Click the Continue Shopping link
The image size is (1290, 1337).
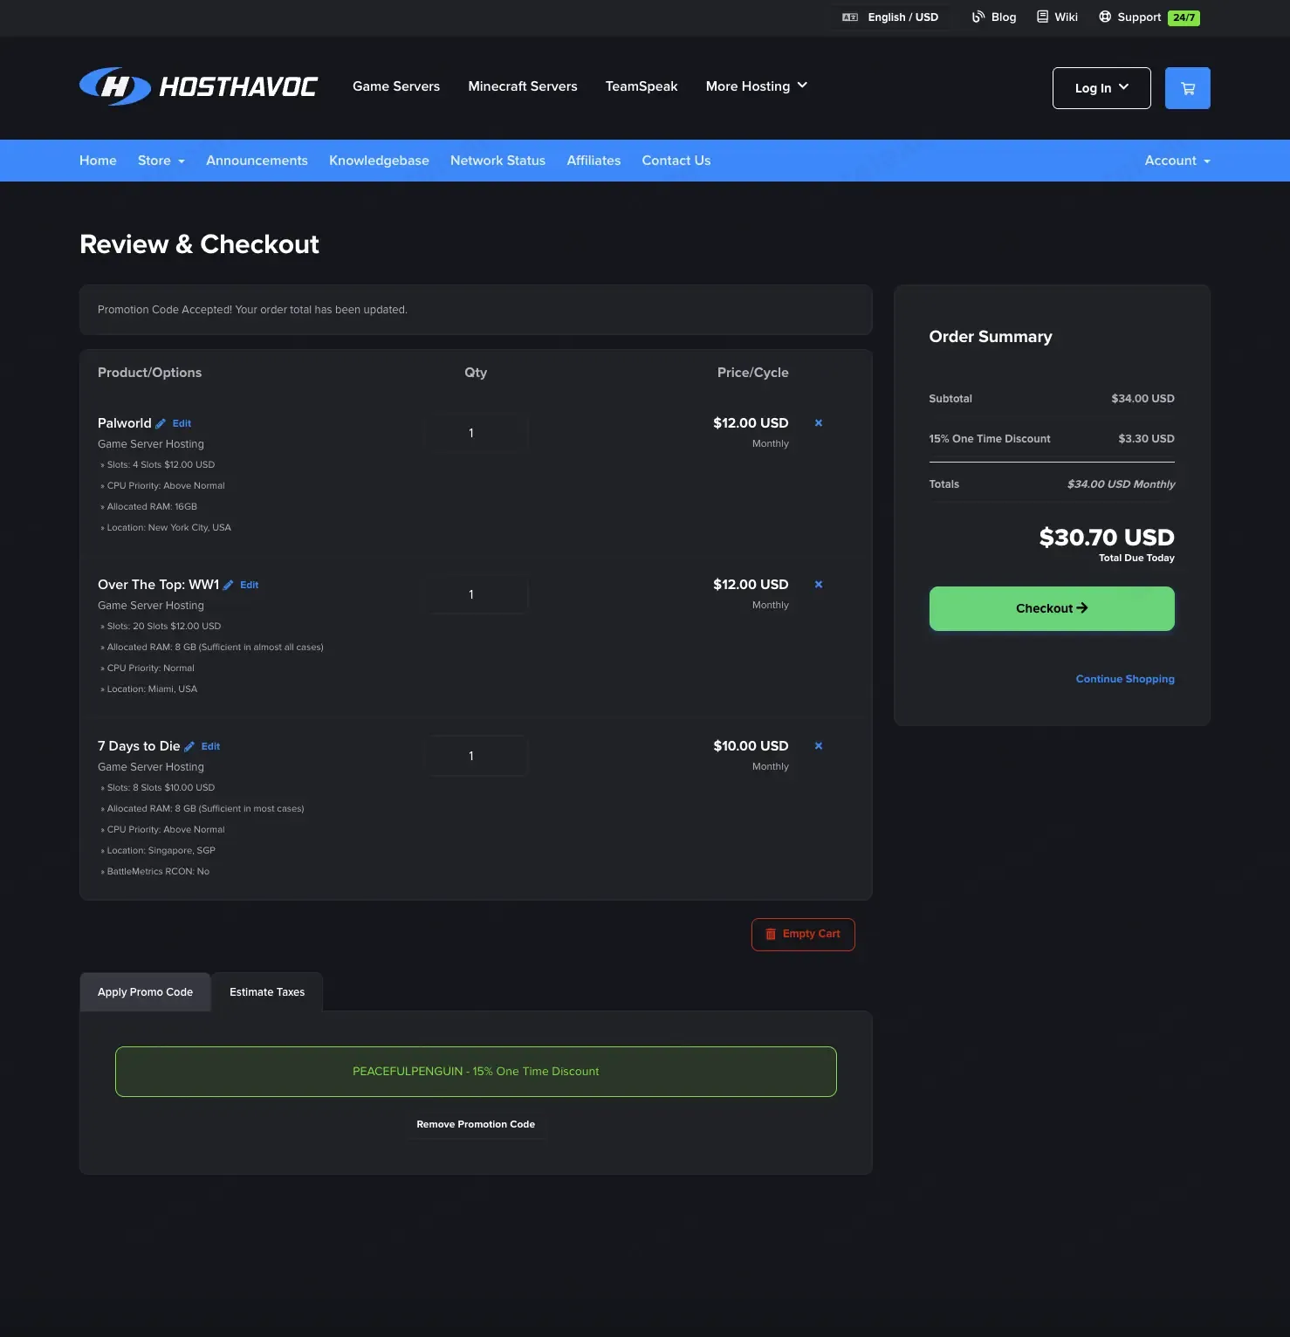click(1125, 679)
